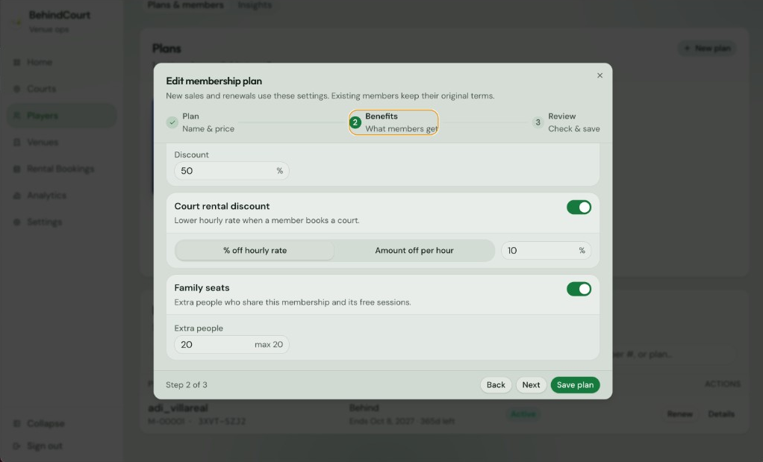Click the BehindCourt logo icon
The width and height of the screenshot is (763, 462).
pyautogui.click(x=18, y=22)
